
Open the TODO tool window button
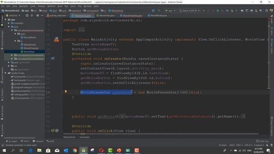25,141
